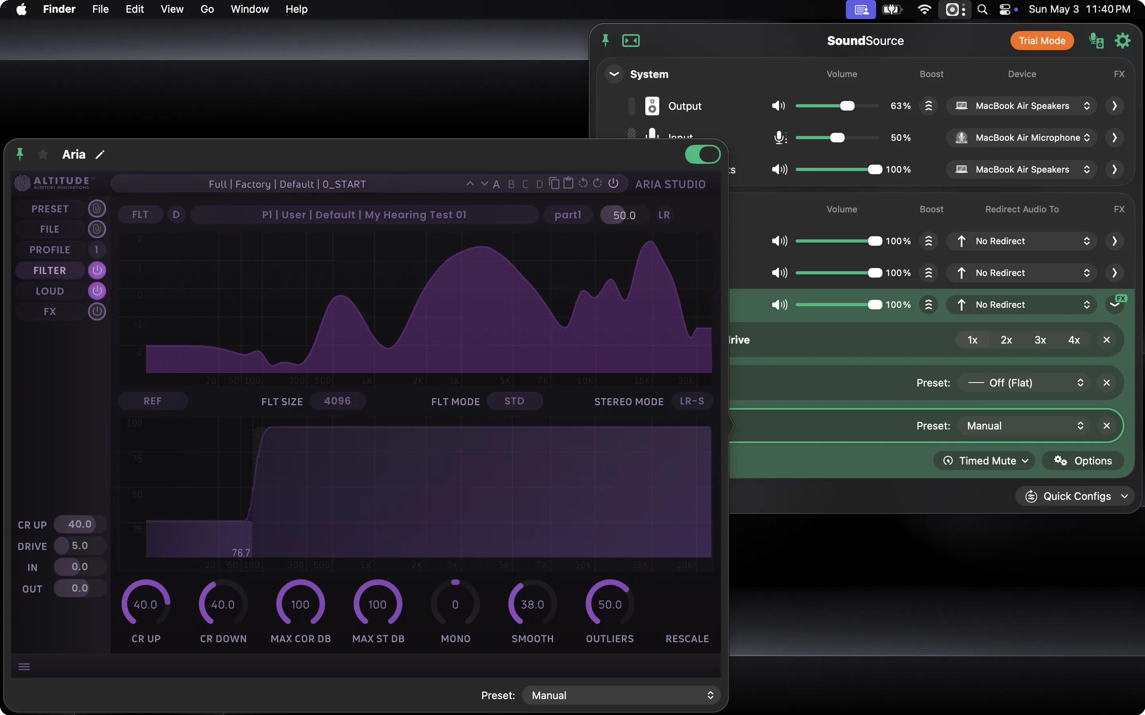
Task: Select state slot B
Action: click(x=511, y=185)
